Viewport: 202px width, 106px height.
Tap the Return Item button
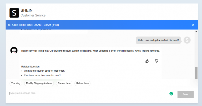82,83
